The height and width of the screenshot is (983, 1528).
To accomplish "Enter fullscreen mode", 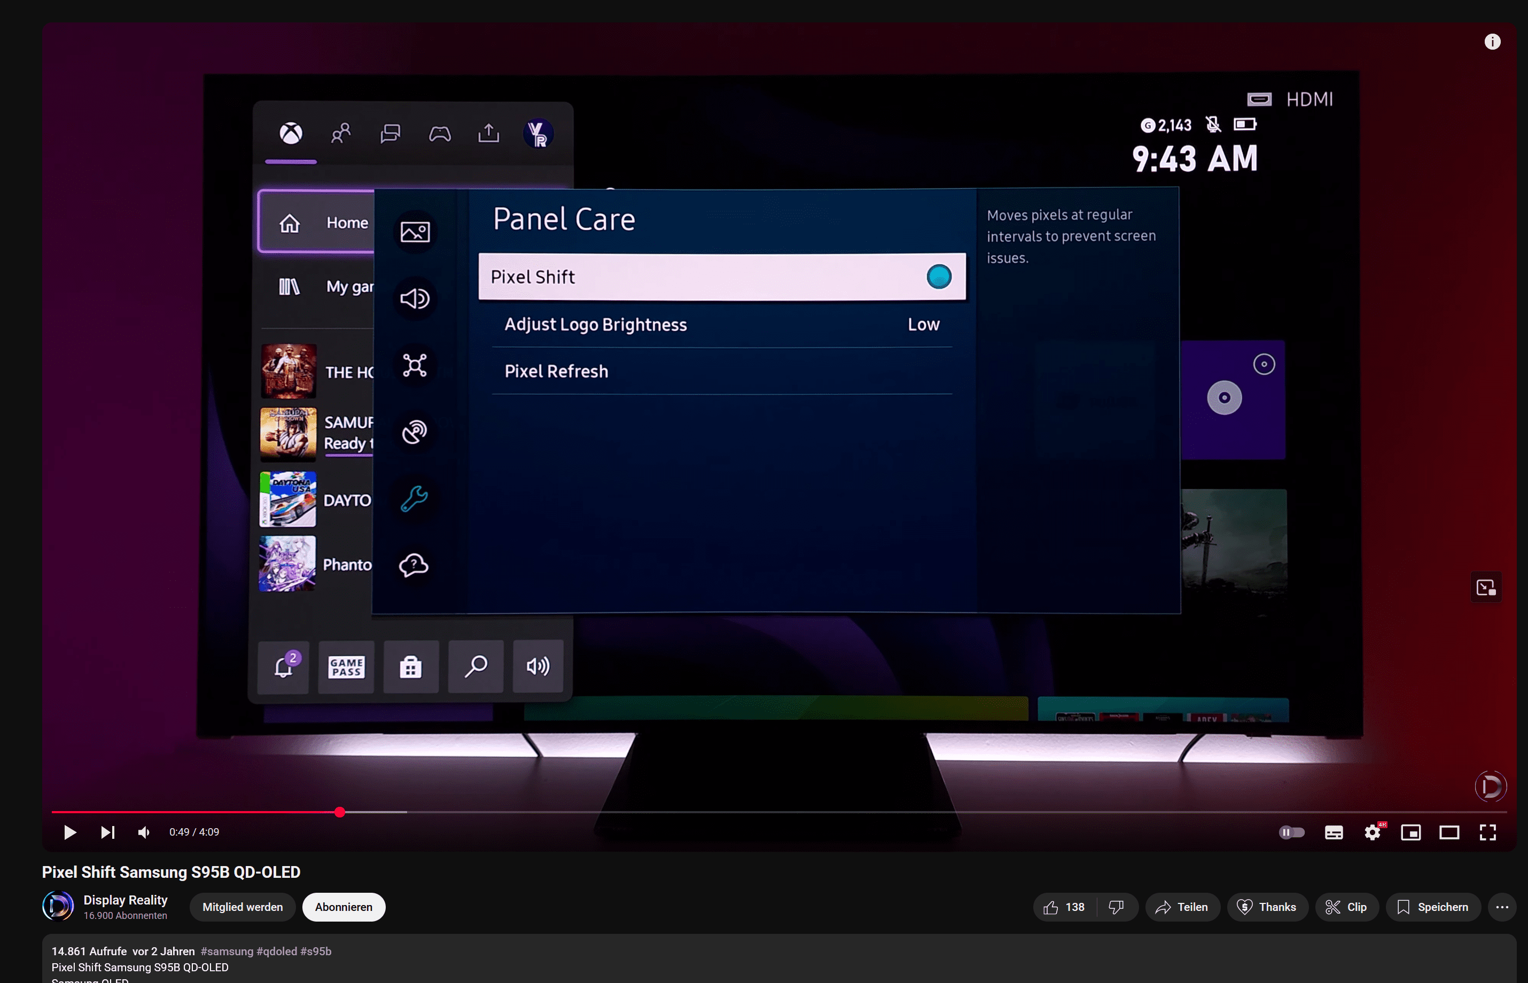I will point(1488,832).
